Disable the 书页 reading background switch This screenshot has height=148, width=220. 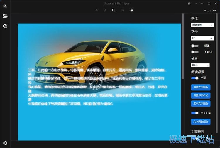(195, 78)
